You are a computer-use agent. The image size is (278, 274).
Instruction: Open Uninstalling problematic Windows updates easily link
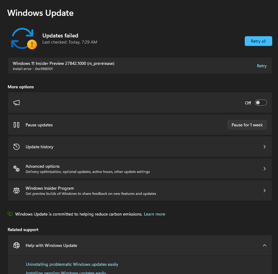[x=72, y=264]
